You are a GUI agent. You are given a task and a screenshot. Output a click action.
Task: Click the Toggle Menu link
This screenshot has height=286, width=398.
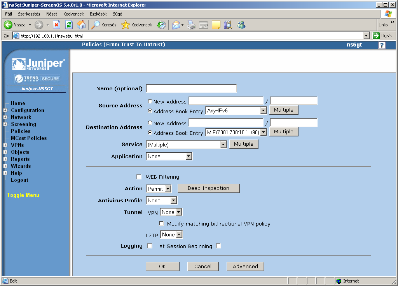[23, 195]
